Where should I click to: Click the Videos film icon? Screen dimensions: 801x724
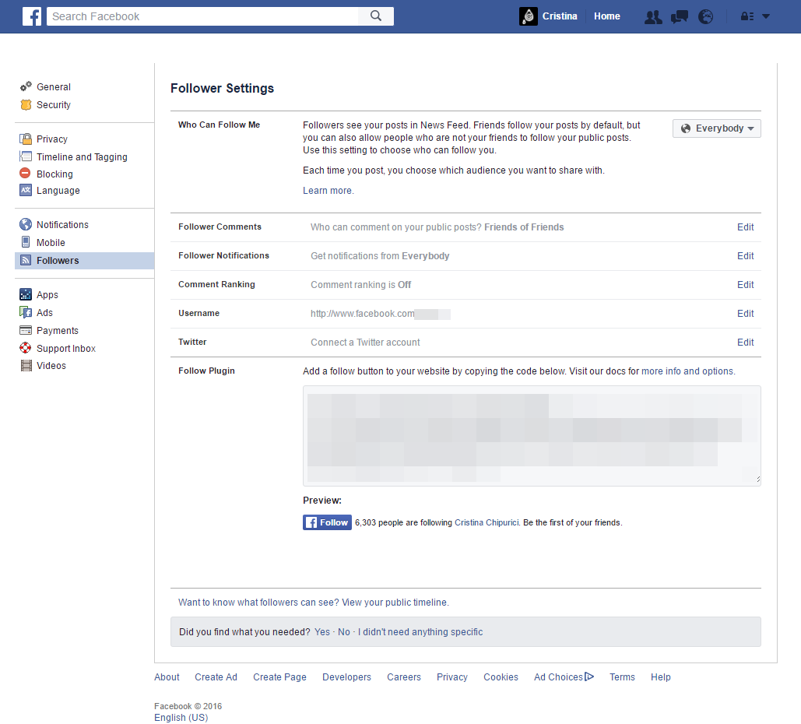click(26, 365)
